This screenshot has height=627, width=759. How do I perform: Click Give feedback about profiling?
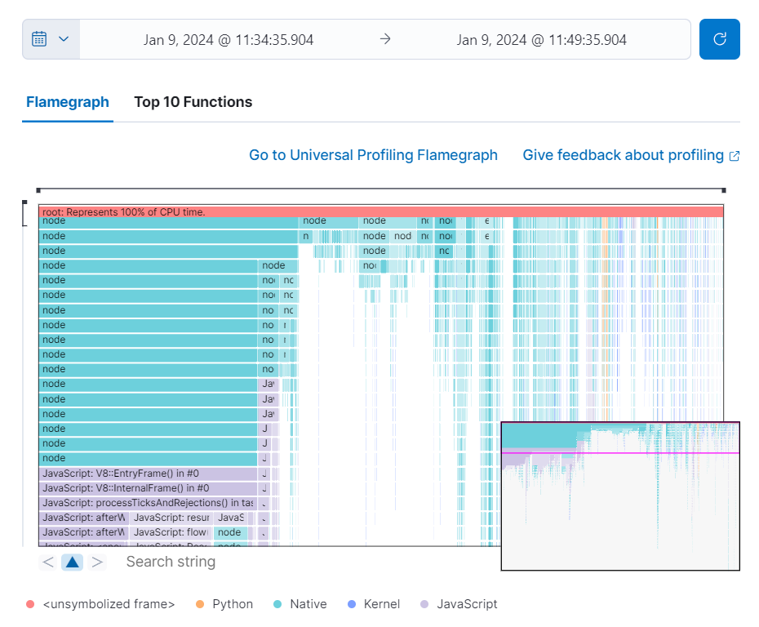point(624,154)
